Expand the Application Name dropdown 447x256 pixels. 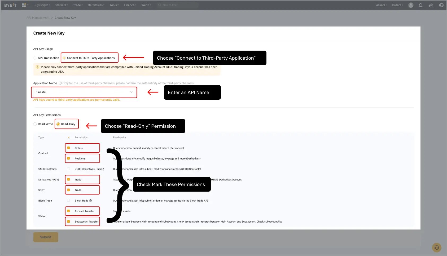131,92
